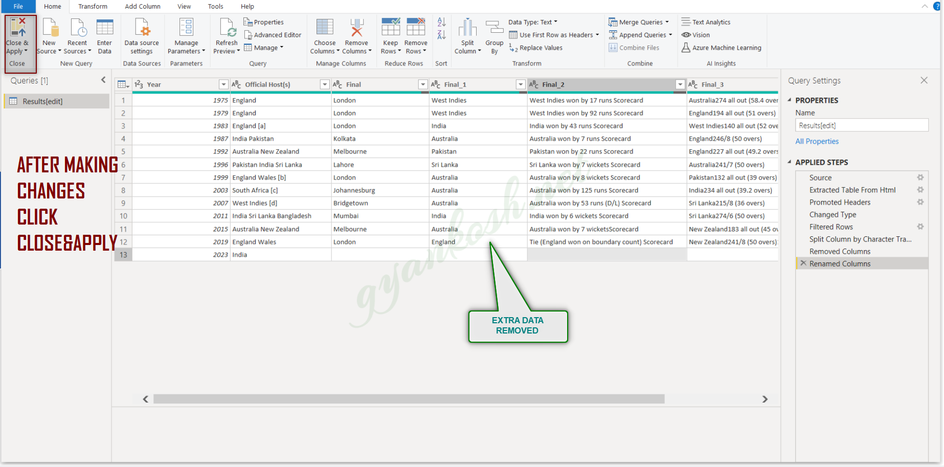Click the Split Column icon
Image resolution: width=944 pixels, height=467 pixels.
pos(467,28)
